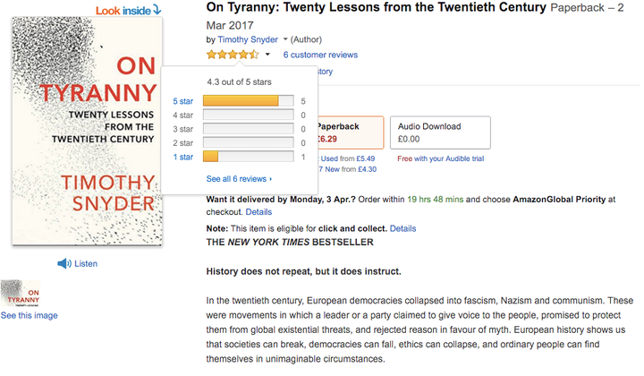Image resolution: width=644 pixels, height=376 pixels.
Task: Select the 5 star filter link
Action: click(x=182, y=101)
